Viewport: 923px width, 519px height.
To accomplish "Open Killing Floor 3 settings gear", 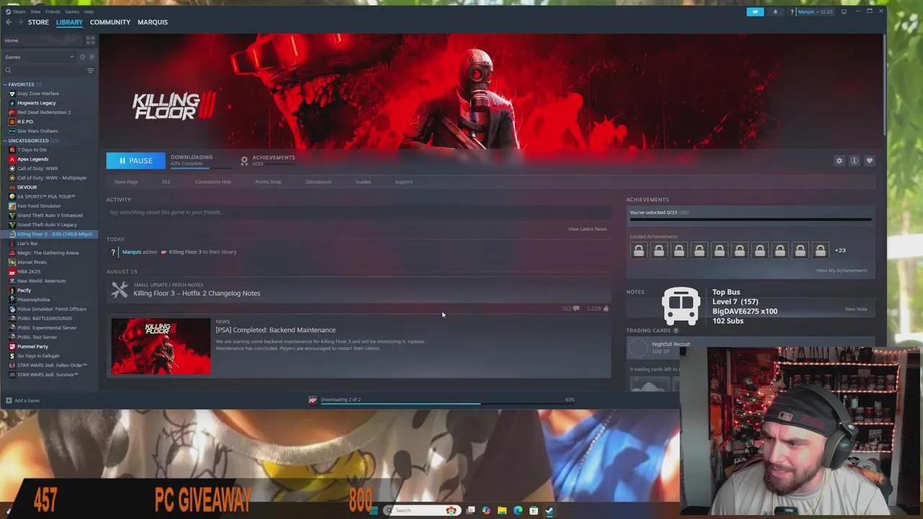I will point(839,161).
